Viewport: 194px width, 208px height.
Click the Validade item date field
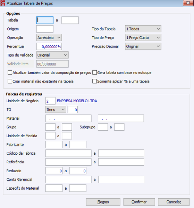click(52, 64)
